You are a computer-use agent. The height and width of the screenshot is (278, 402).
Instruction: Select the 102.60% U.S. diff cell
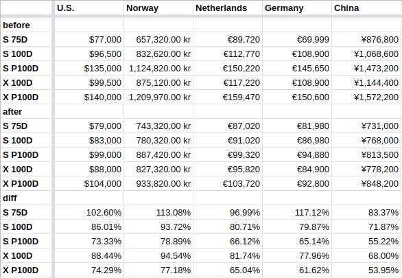pos(89,212)
